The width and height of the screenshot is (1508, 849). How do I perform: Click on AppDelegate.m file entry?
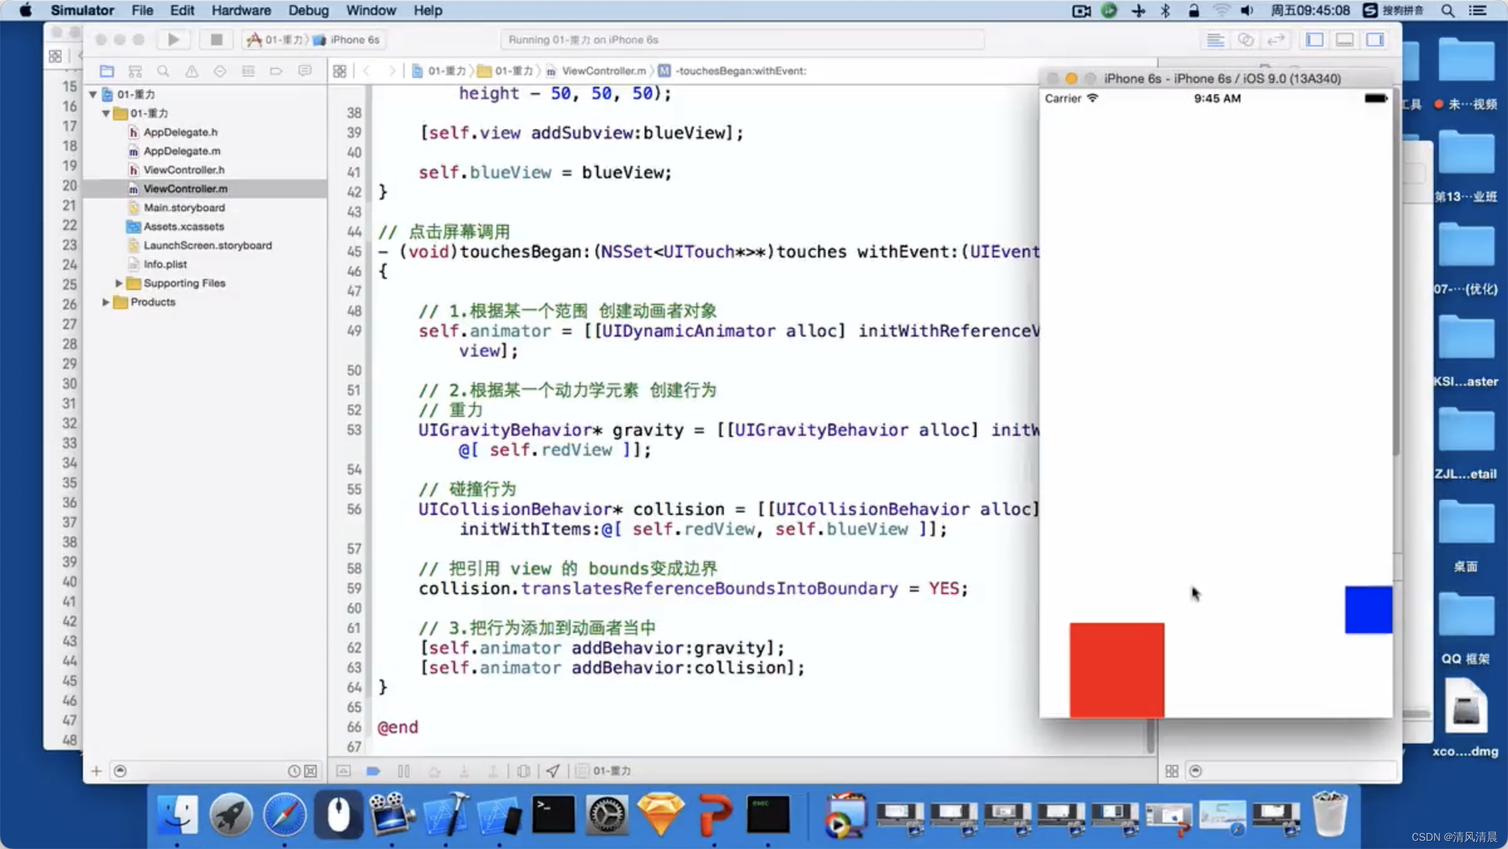click(x=182, y=150)
